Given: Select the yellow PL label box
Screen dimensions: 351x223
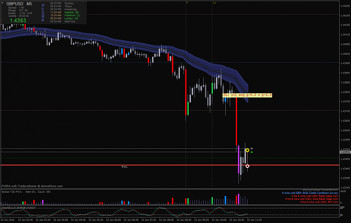Looking at the screenshot, I should point(247,95).
